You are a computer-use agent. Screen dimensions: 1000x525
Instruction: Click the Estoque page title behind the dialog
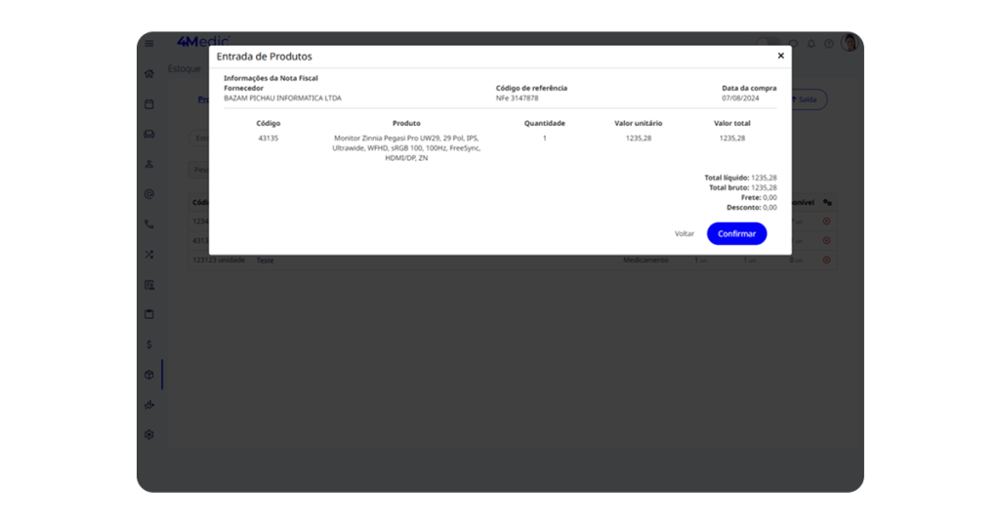click(x=185, y=69)
